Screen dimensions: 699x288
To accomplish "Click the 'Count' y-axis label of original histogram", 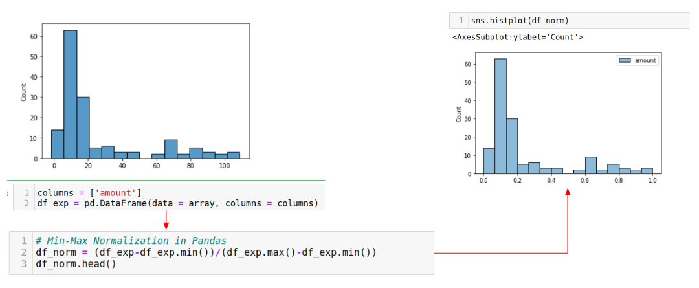I will [24, 91].
